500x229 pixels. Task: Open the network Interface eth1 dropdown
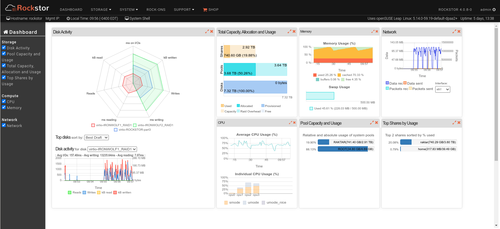tap(443, 89)
